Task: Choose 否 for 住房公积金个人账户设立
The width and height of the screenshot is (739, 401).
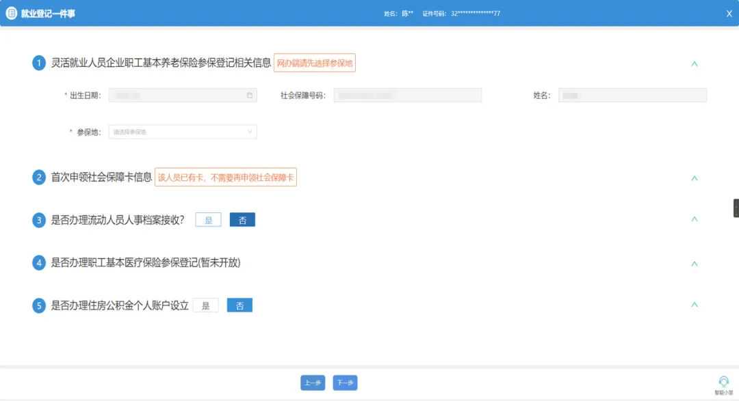Action: [x=239, y=305]
